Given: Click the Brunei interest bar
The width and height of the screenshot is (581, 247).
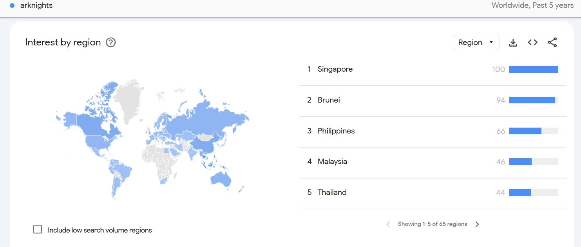Looking at the screenshot, I should pos(534,100).
